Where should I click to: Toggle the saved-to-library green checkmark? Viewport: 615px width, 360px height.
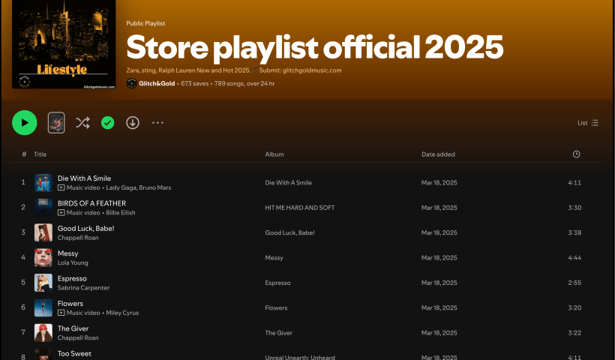click(107, 123)
